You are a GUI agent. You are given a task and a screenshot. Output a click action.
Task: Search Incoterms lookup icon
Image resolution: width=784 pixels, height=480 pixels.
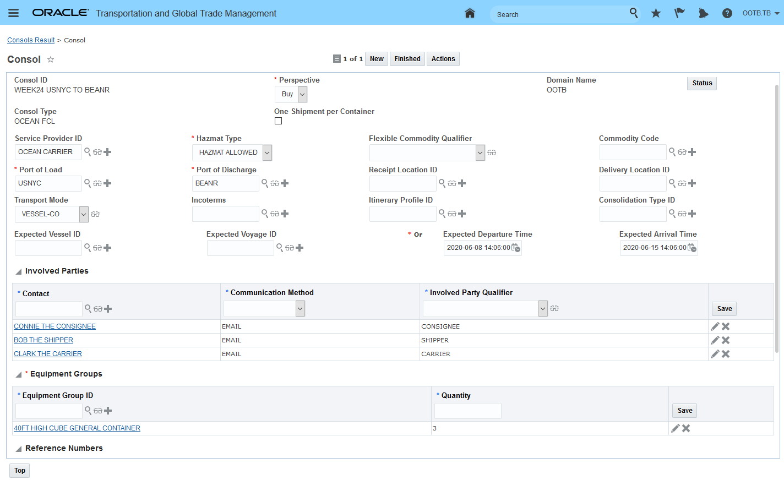(x=265, y=213)
